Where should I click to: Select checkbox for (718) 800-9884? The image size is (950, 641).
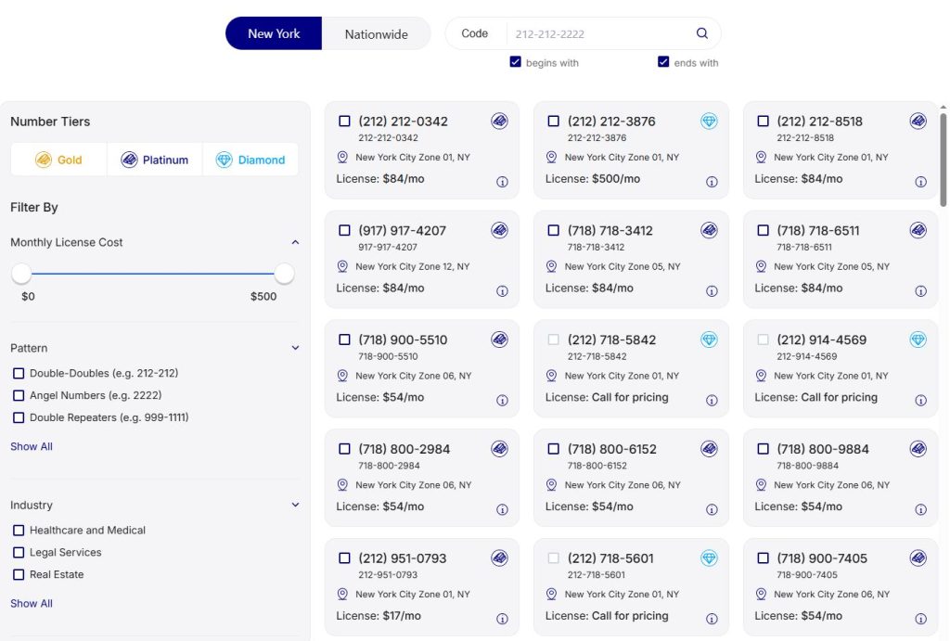(763, 449)
